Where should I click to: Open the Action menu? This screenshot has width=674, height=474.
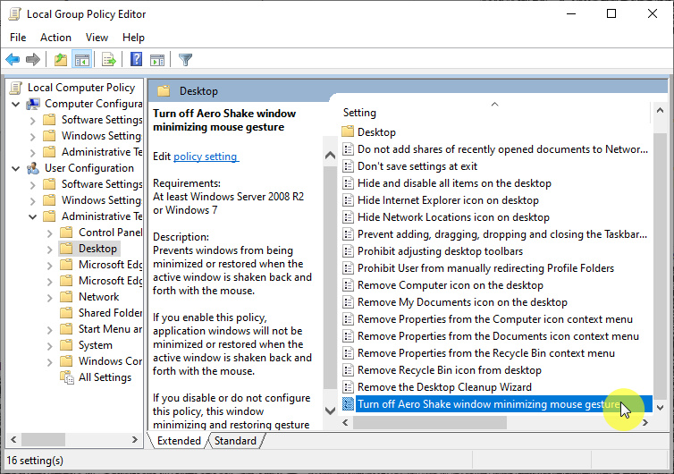coord(55,38)
